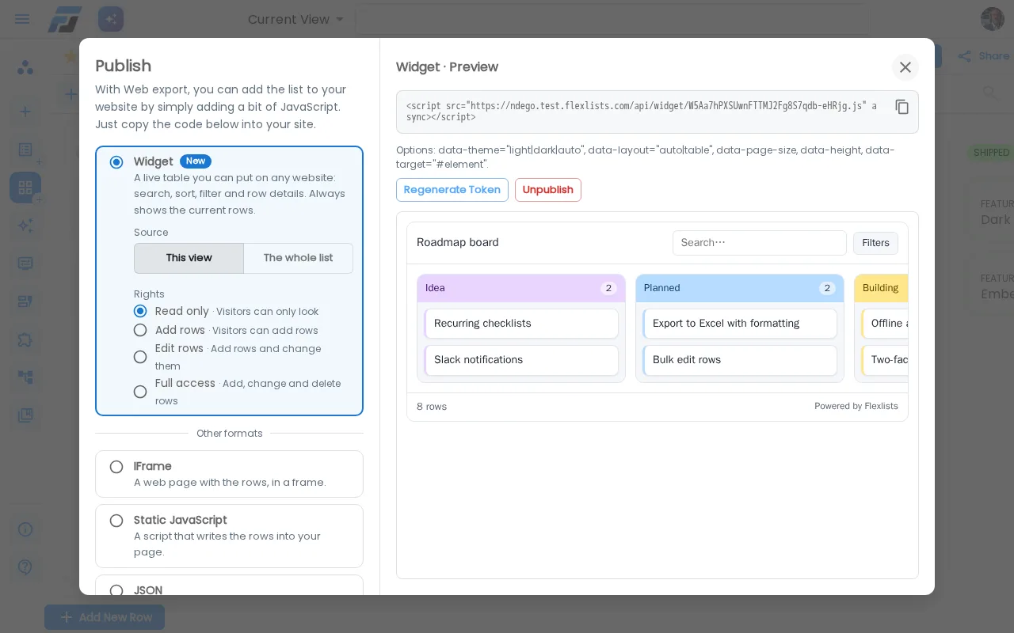Click the Idea column header
The height and width of the screenshot is (633, 1014).
[x=521, y=288]
